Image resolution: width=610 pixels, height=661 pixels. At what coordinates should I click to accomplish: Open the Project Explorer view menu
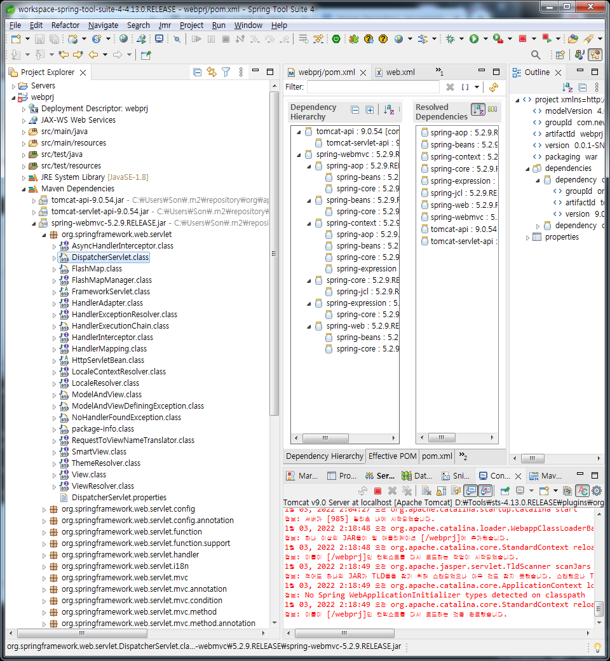(x=241, y=72)
